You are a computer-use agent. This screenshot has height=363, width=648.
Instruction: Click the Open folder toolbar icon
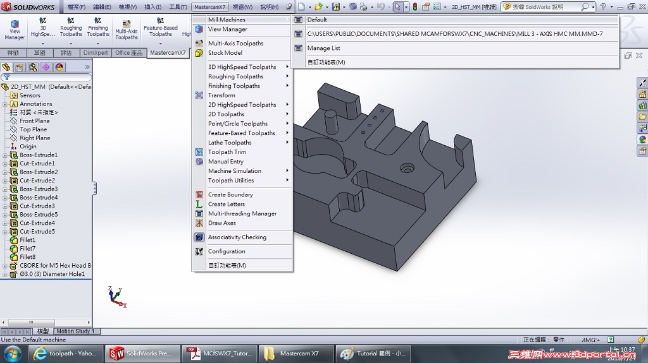(x=318, y=6)
